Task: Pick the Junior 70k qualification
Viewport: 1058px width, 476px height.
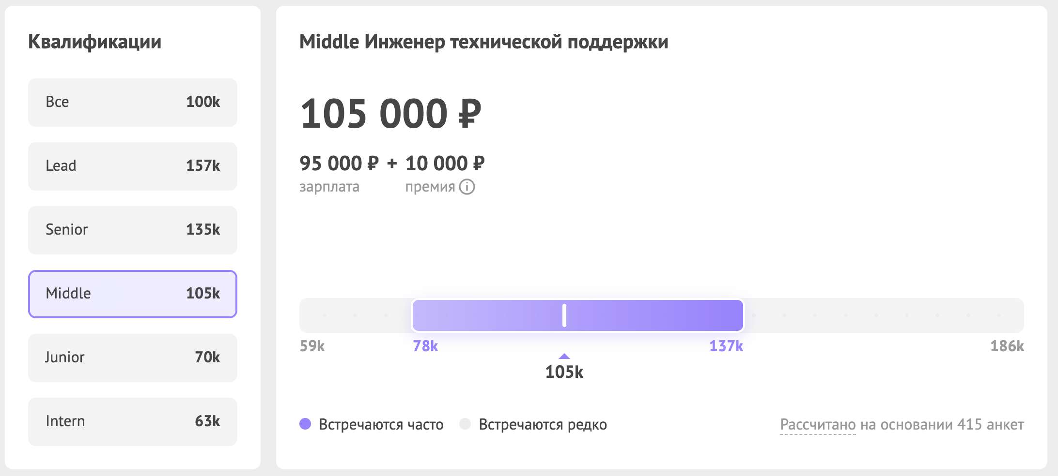Action: 132,357
